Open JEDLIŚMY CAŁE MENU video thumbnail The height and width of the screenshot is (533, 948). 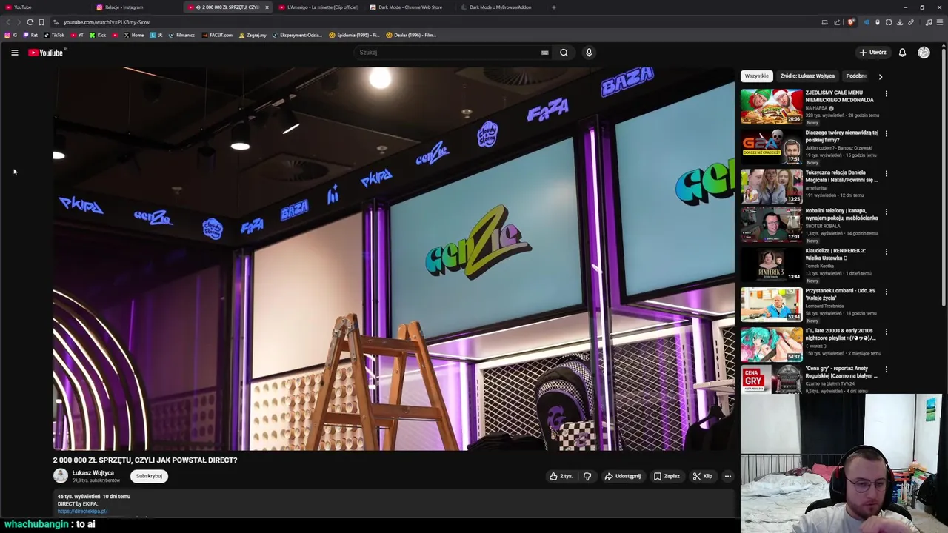(771, 106)
